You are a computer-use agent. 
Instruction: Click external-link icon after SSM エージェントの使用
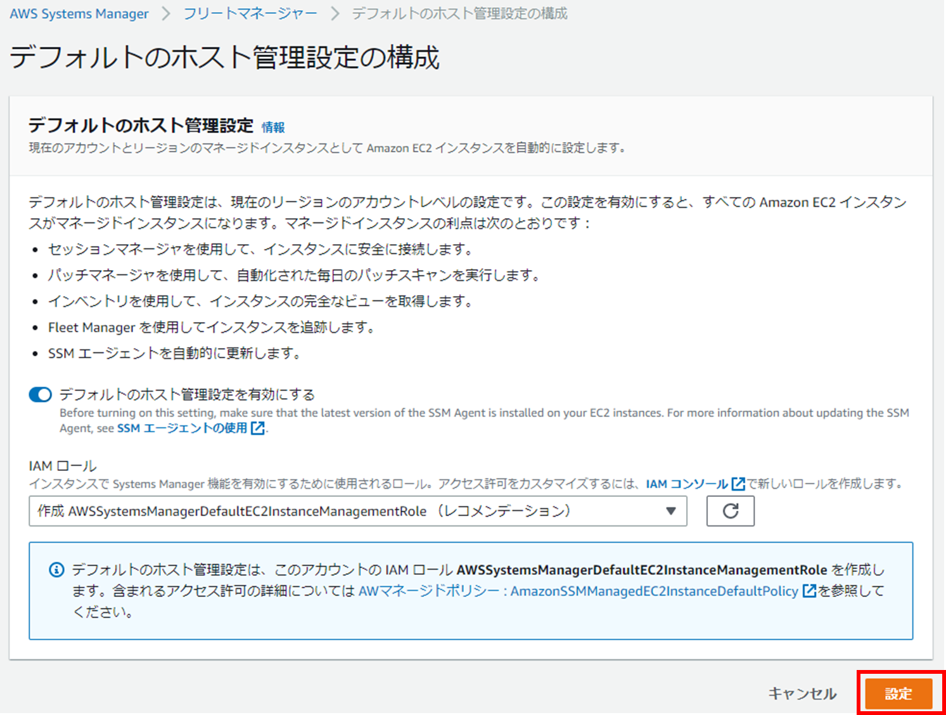click(257, 428)
